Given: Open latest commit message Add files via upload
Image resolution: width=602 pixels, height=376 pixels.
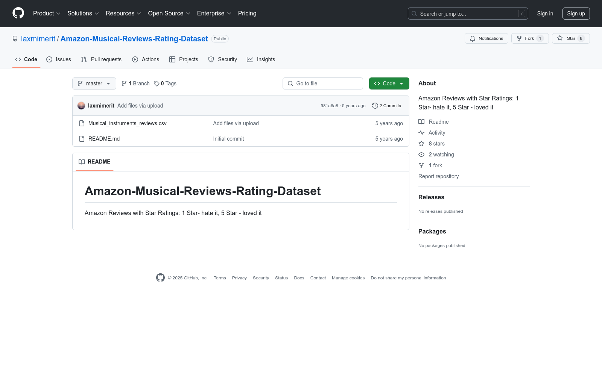Looking at the screenshot, I should 140,106.
